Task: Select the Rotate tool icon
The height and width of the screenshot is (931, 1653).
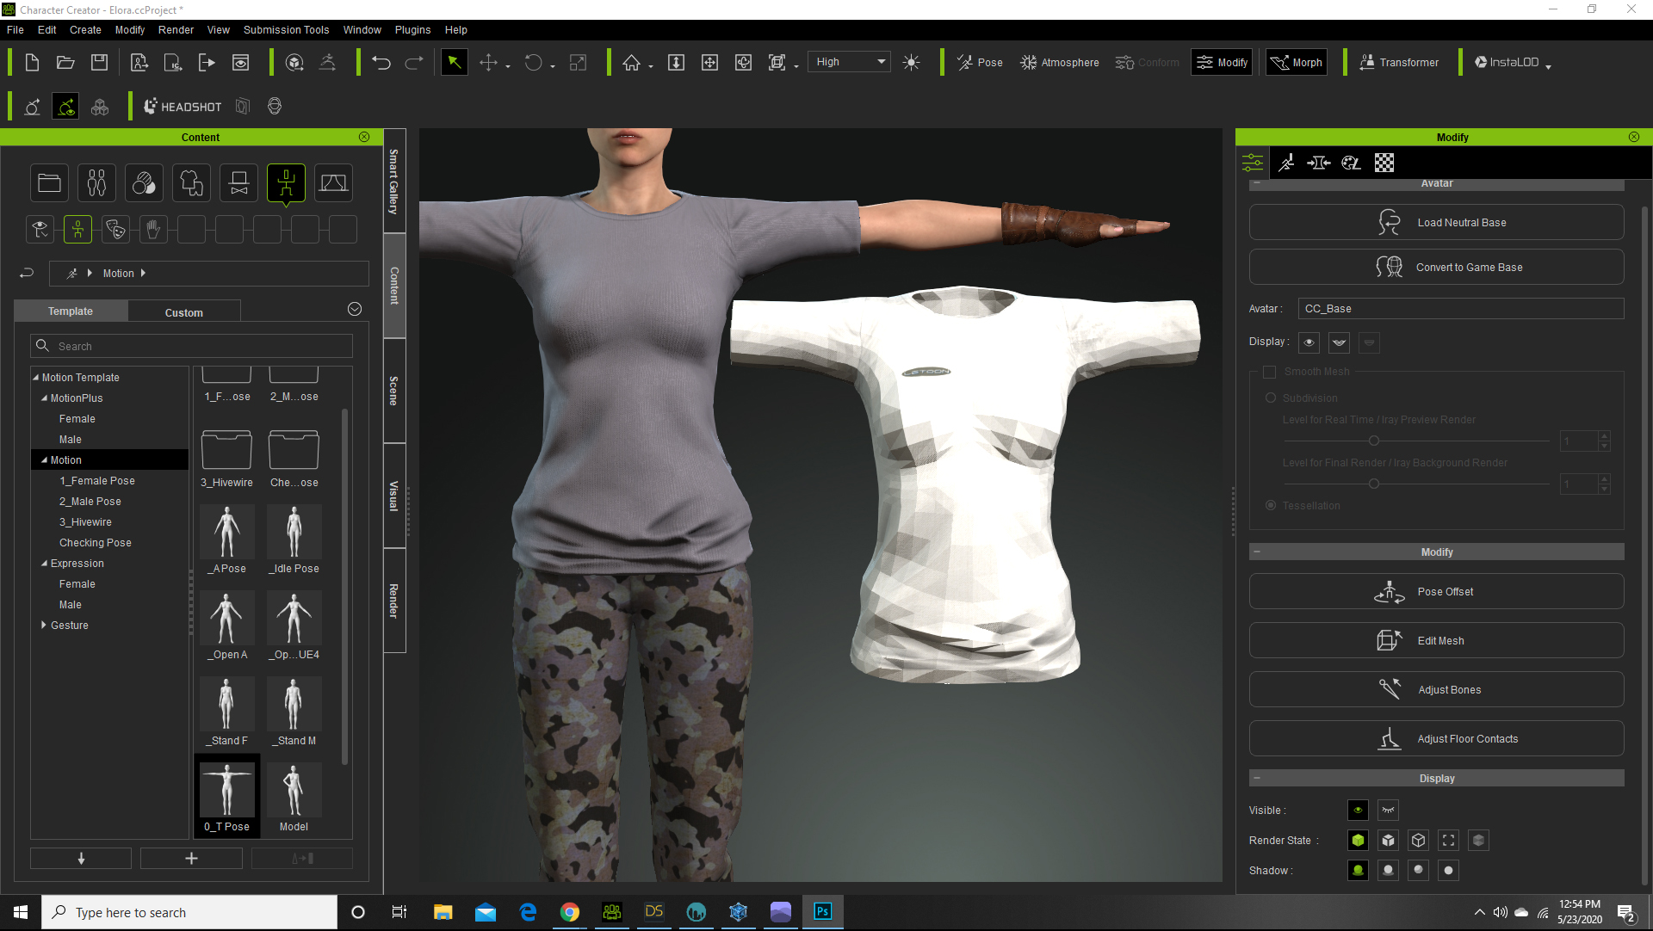Action: (x=533, y=62)
